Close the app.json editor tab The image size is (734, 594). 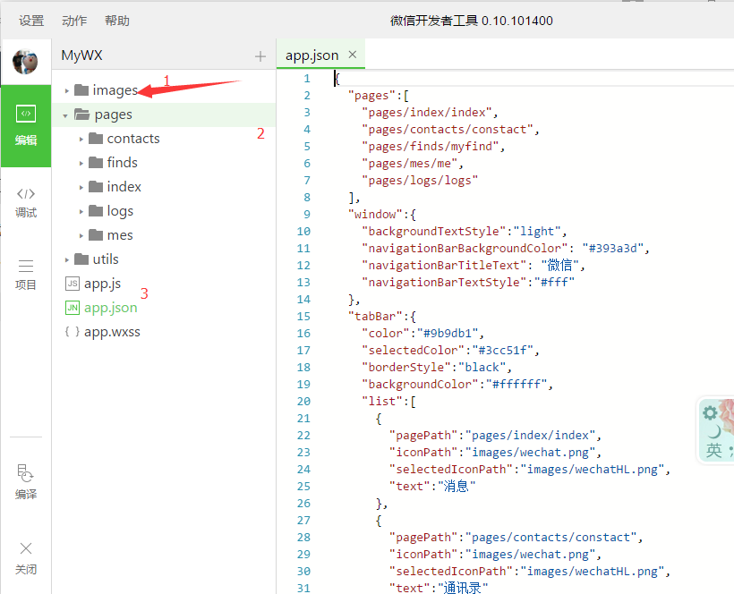coord(353,55)
